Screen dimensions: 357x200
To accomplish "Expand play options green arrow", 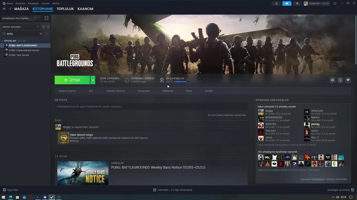I will tap(93, 80).
